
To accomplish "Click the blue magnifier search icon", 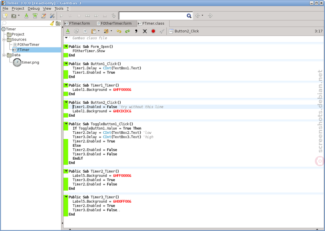I will 189,16.
